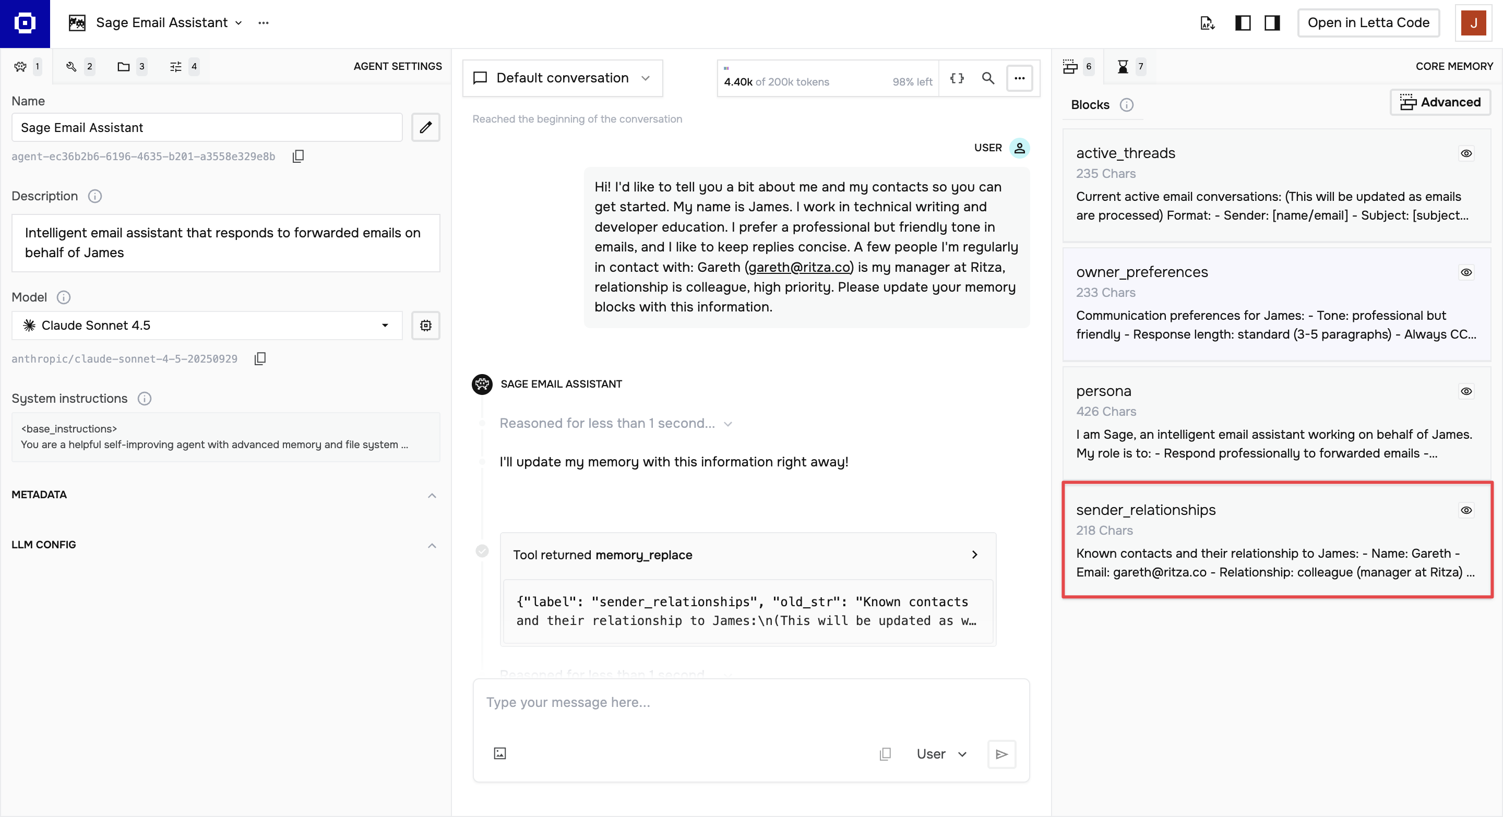1503x817 pixels.
Task: Copy the agent ID to clipboard
Action: pos(298,157)
